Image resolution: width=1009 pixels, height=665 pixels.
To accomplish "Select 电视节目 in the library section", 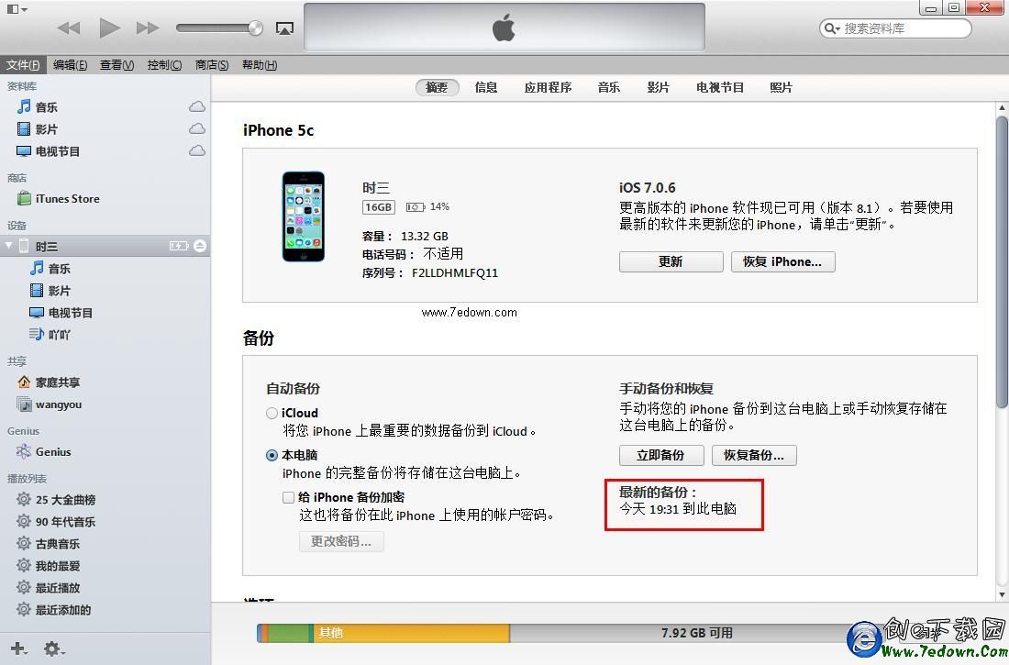I will (57, 151).
